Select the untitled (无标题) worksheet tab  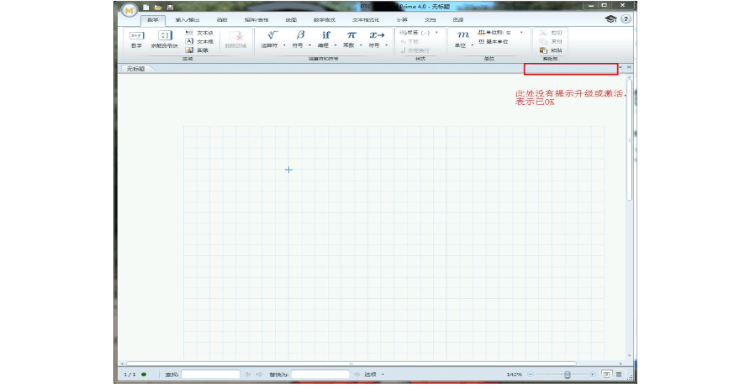coord(136,69)
